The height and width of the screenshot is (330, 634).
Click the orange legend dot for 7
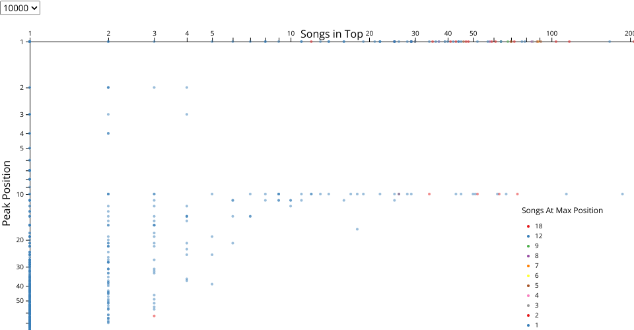click(x=528, y=266)
